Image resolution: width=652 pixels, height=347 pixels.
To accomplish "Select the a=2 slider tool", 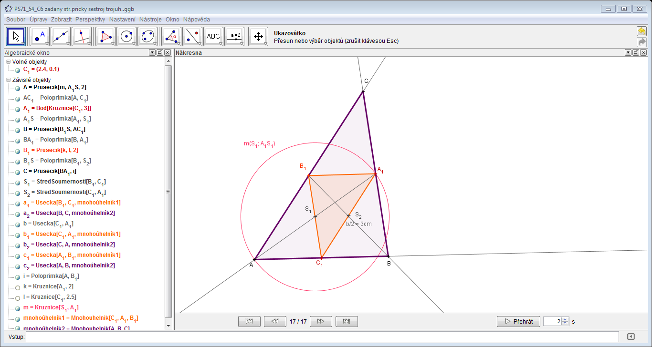I will click(x=234, y=36).
